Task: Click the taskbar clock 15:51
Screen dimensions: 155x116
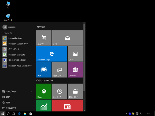Action: 148,114
